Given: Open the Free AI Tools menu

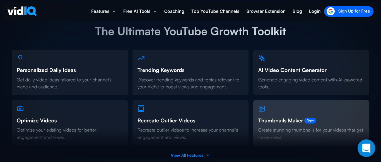Looking at the screenshot, I should [x=140, y=11].
